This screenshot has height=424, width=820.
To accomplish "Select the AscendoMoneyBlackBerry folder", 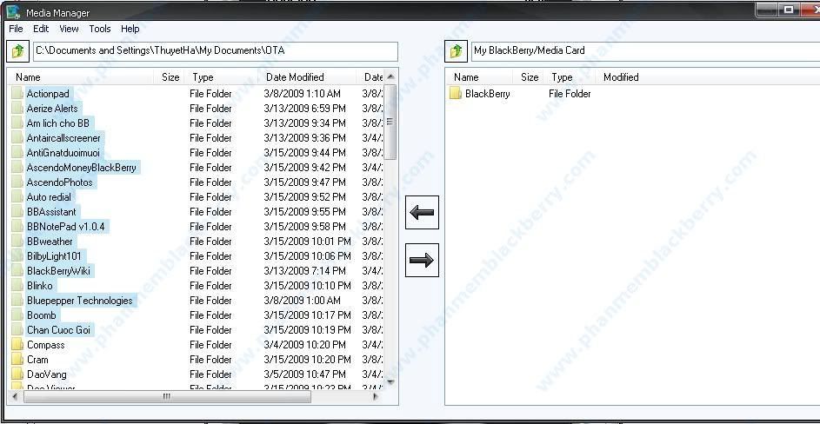I will click(x=82, y=168).
